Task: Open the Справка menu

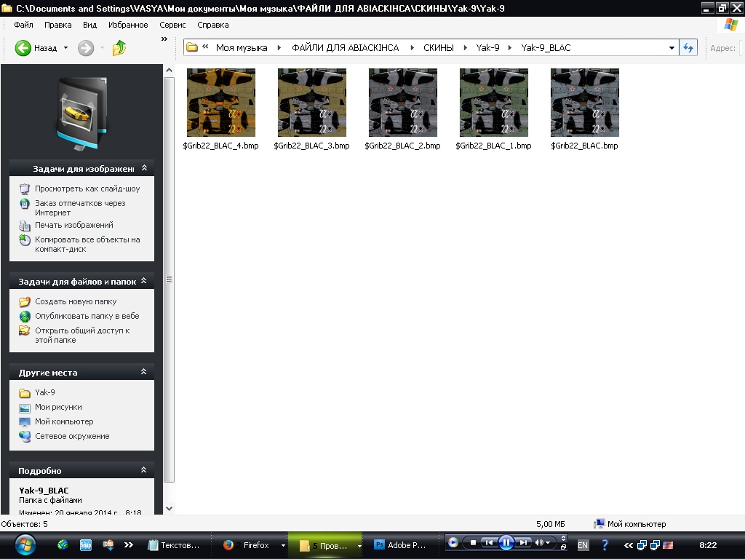Action: click(x=213, y=25)
